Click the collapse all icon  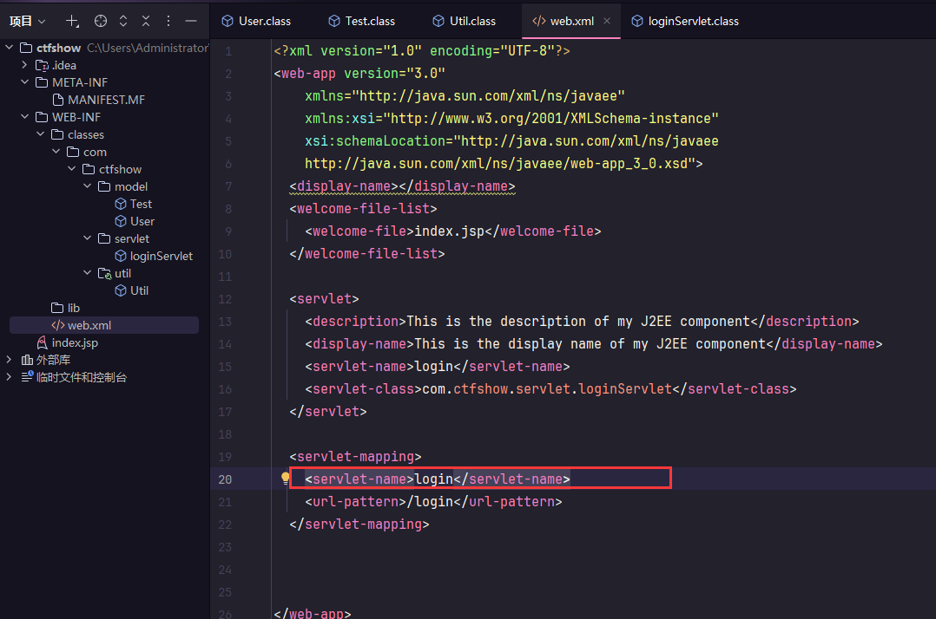(146, 22)
